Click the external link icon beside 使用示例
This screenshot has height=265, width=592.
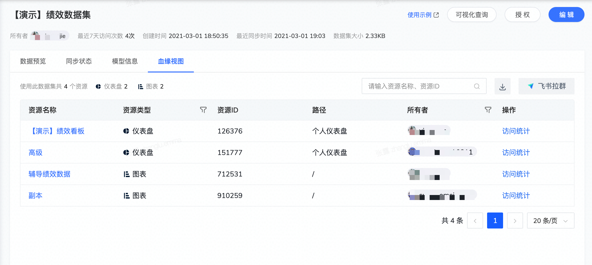436,15
